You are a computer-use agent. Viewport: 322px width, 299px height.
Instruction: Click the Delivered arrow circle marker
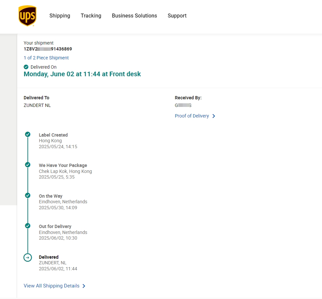tap(28, 257)
